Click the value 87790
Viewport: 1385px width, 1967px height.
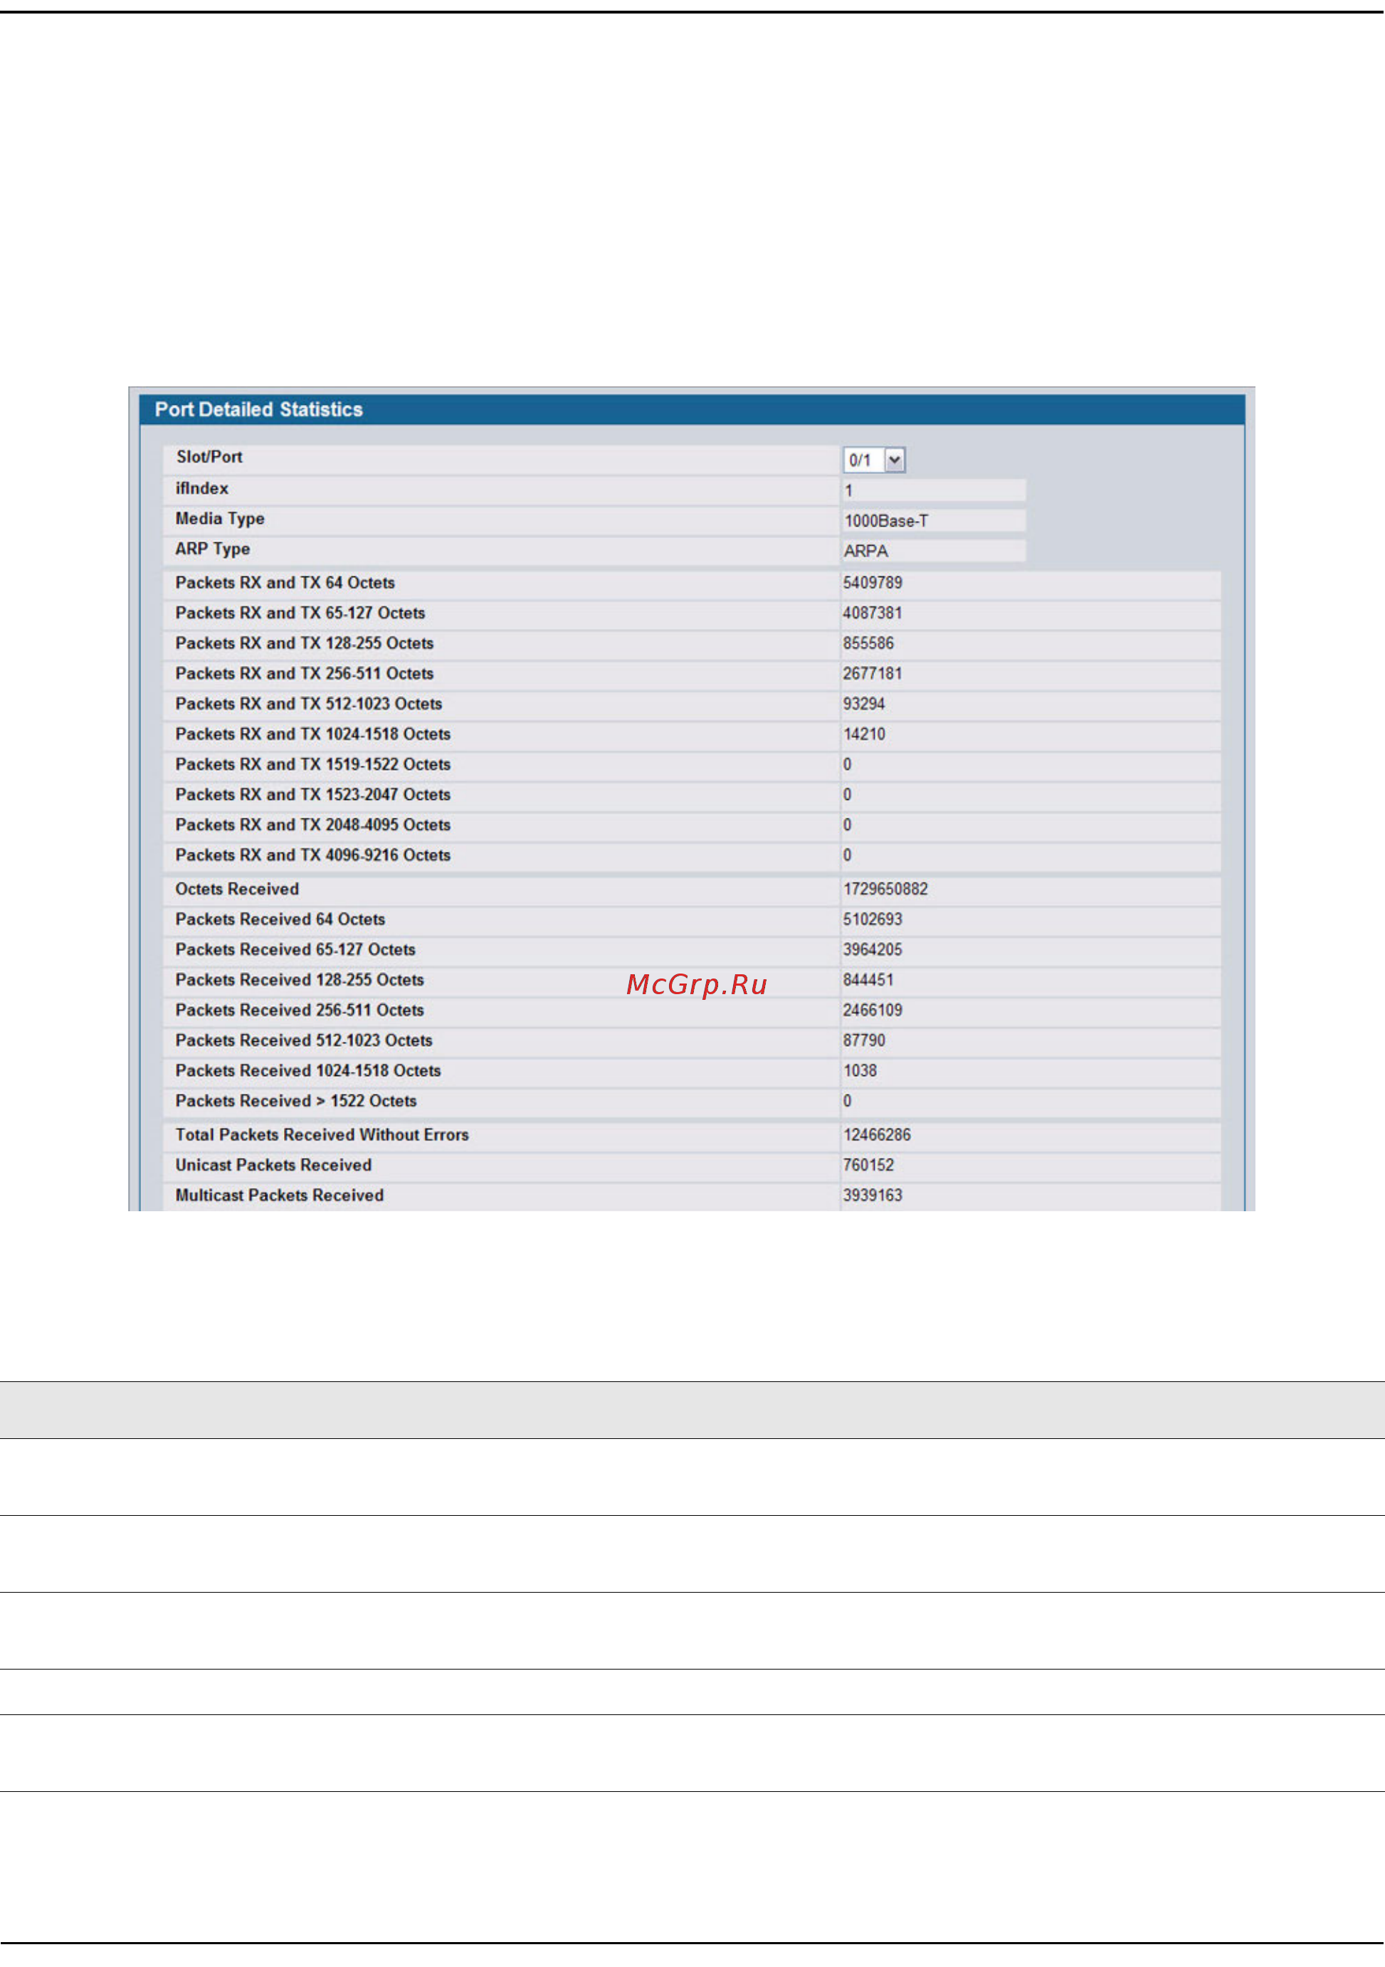(x=863, y=1040)
